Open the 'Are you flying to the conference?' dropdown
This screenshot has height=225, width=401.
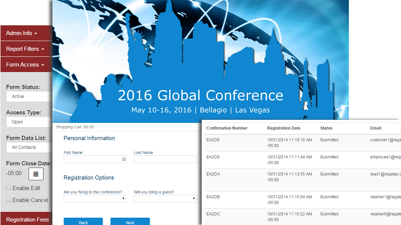click(x=95, y=198)
